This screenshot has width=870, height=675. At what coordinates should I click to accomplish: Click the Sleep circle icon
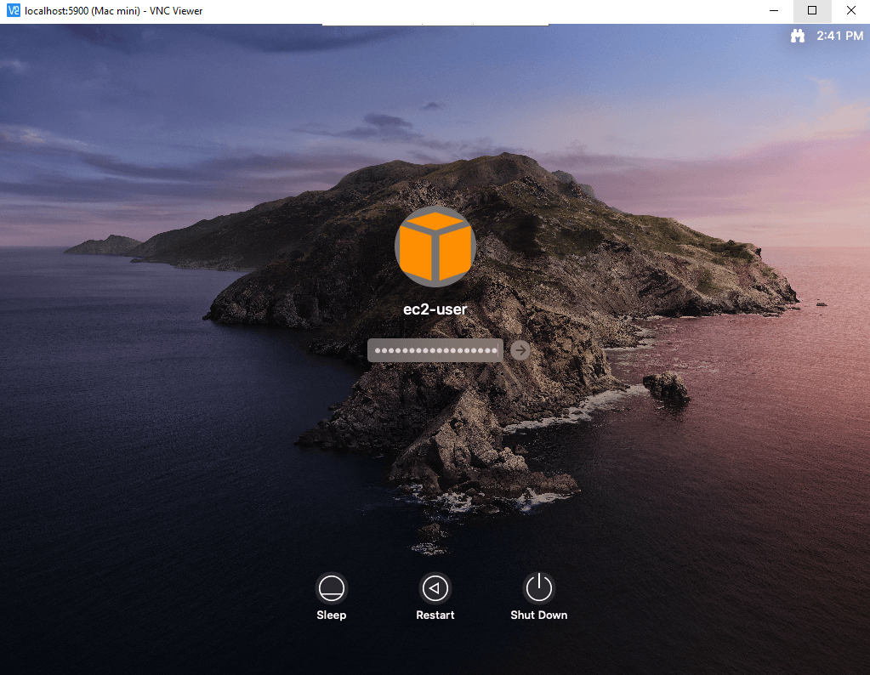point(332,588)
